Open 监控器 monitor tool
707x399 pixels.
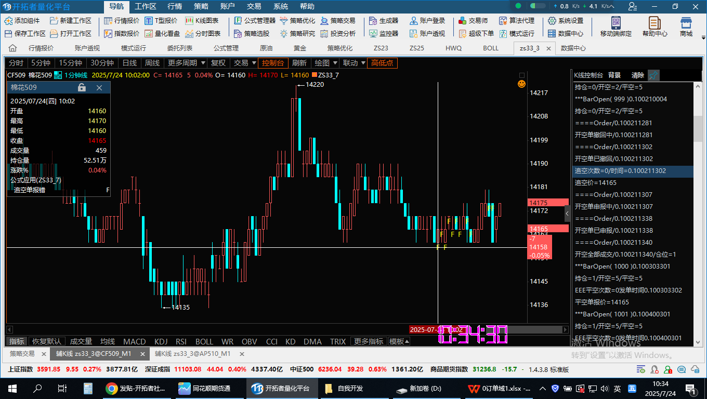[384, 33]
